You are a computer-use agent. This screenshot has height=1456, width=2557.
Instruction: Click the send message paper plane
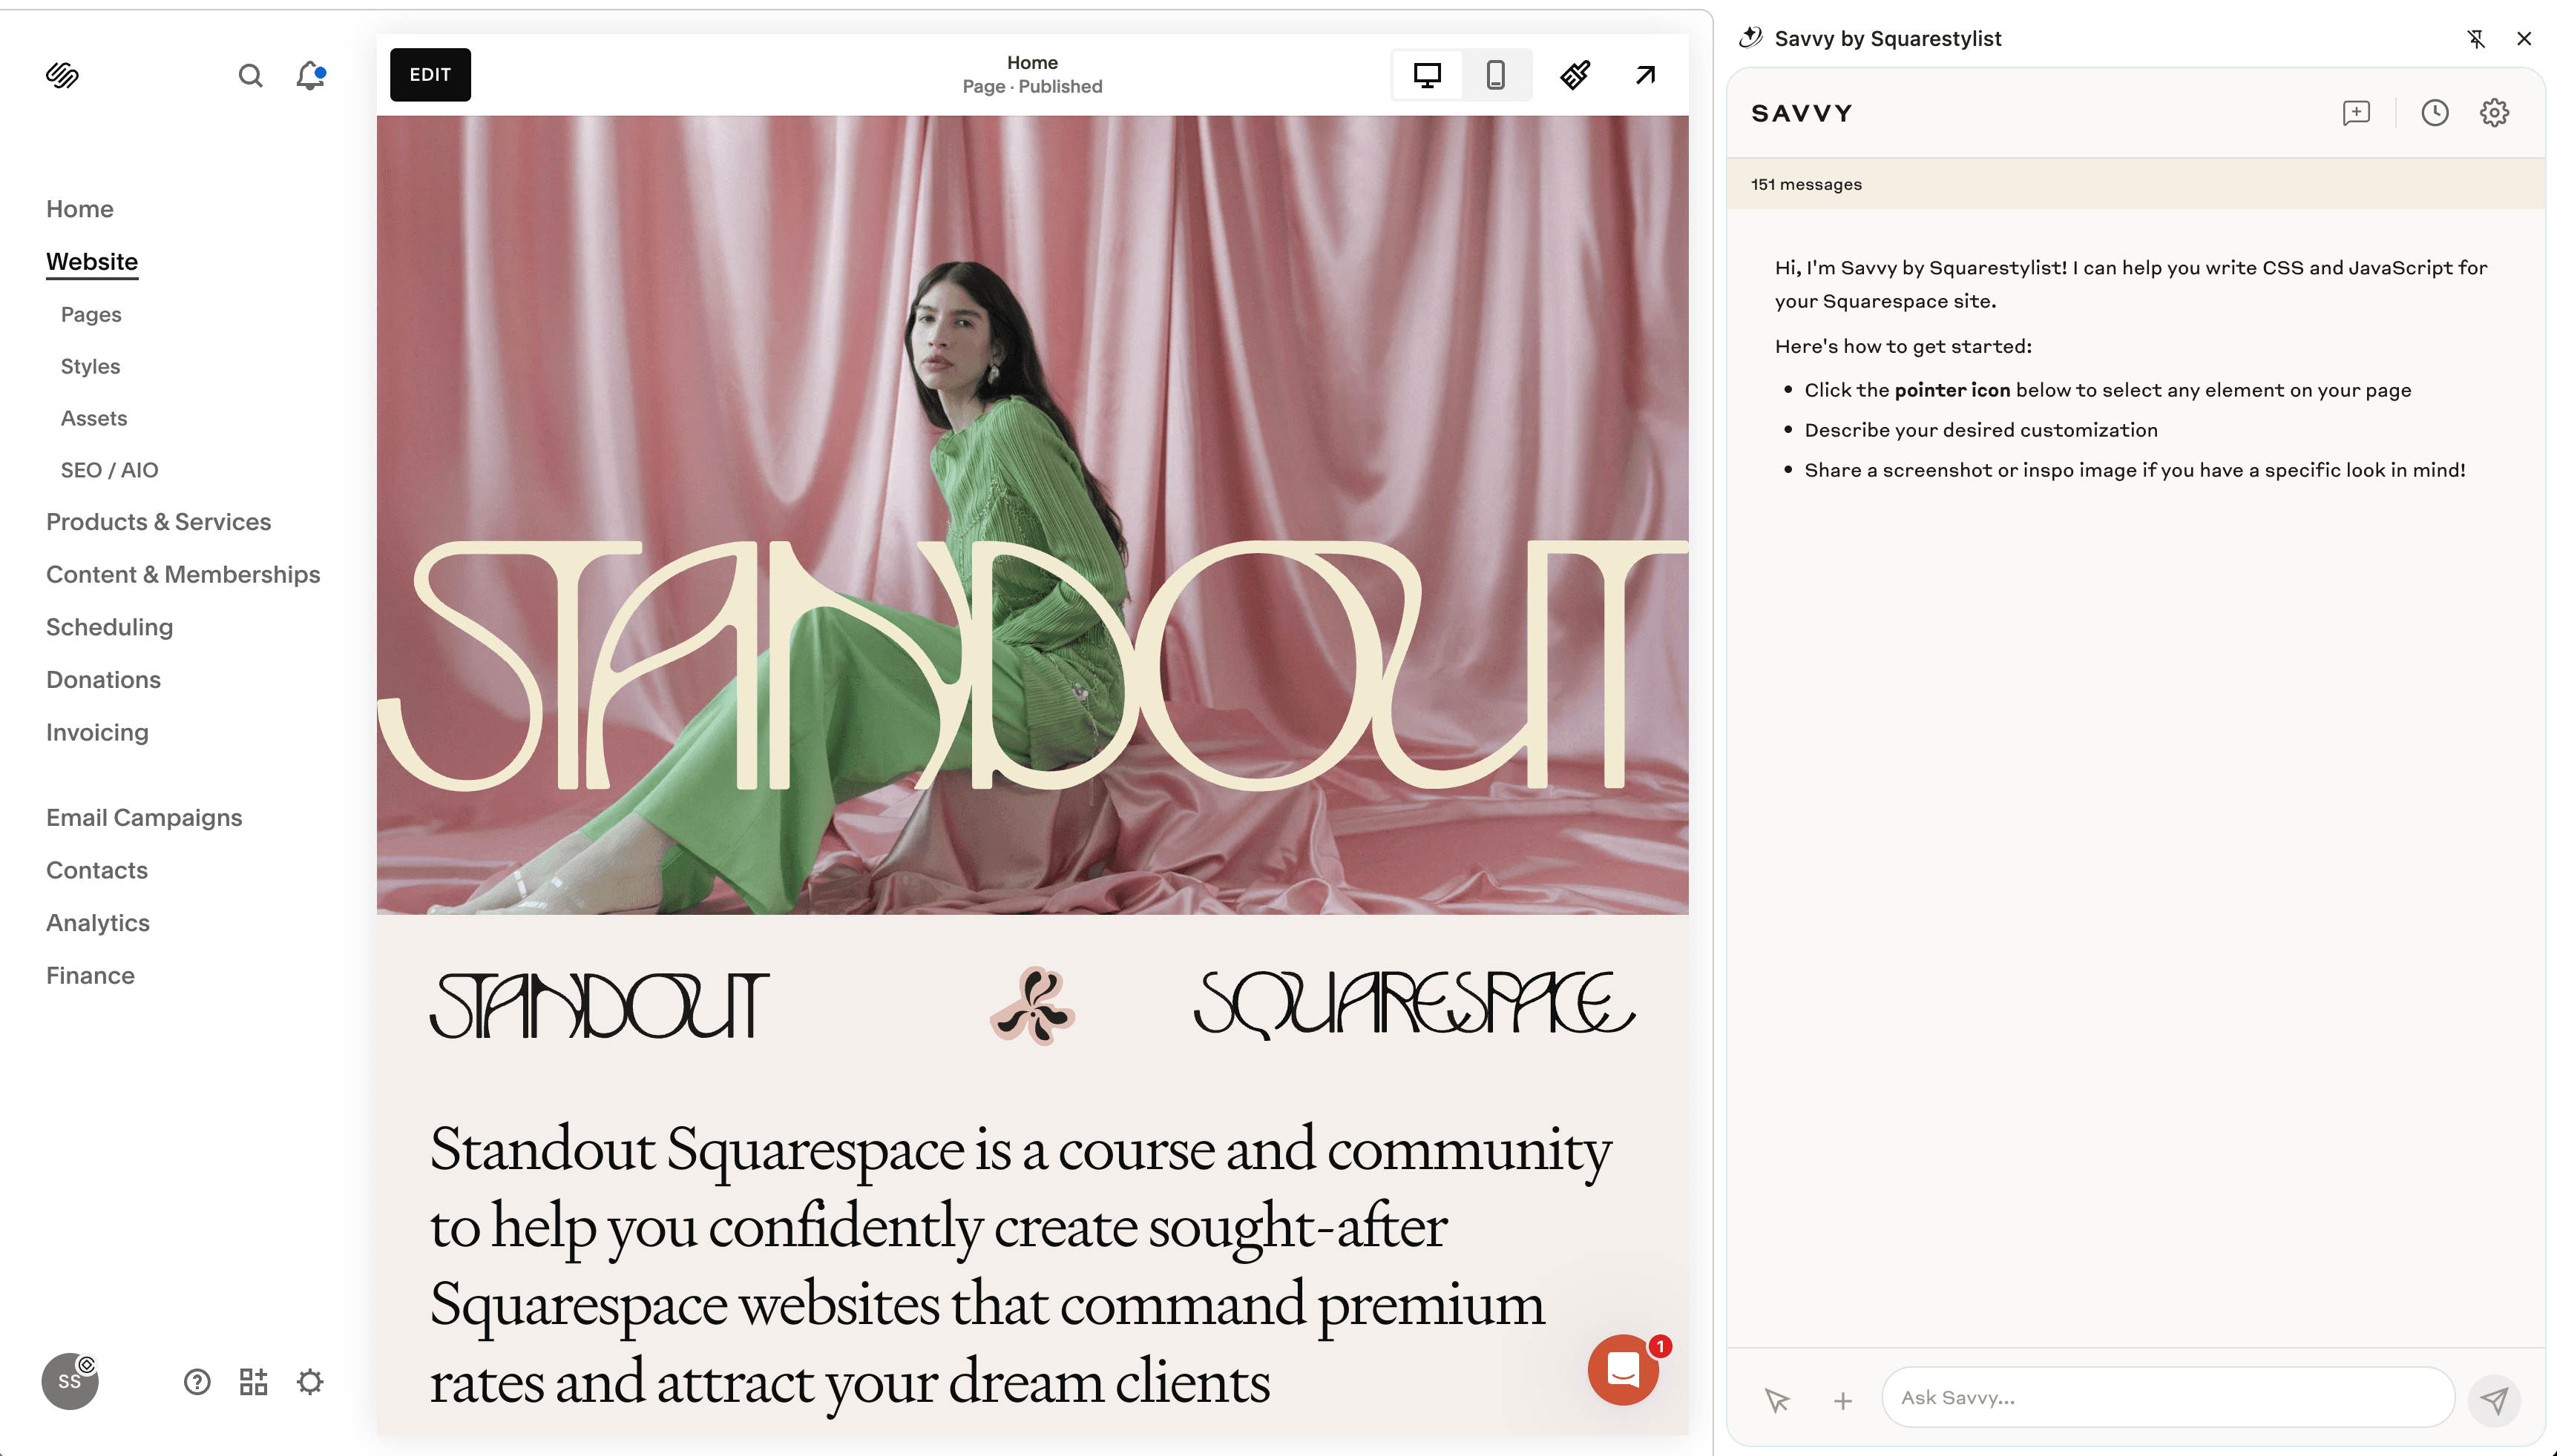[2494, 1400]
